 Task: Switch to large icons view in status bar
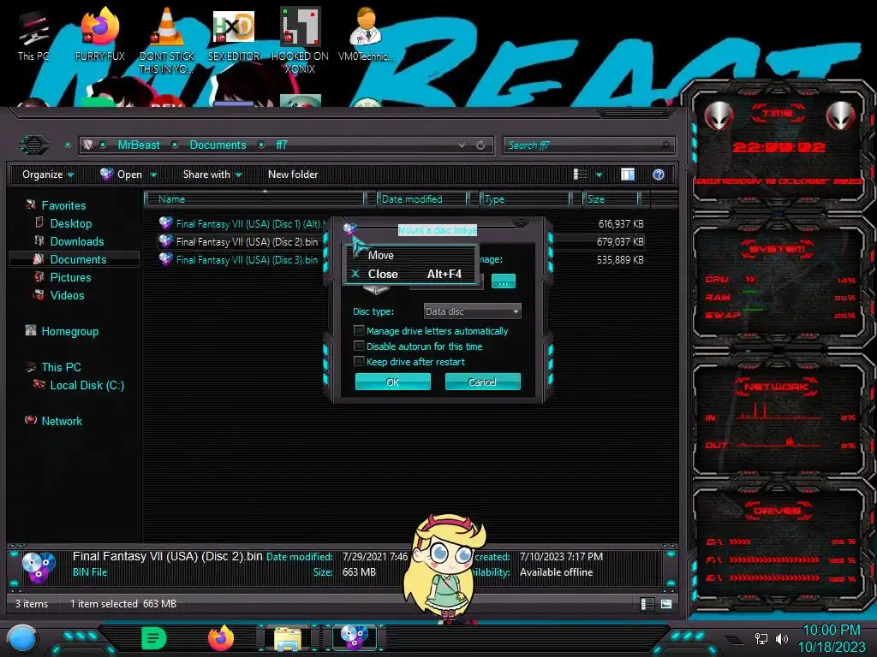666,604
